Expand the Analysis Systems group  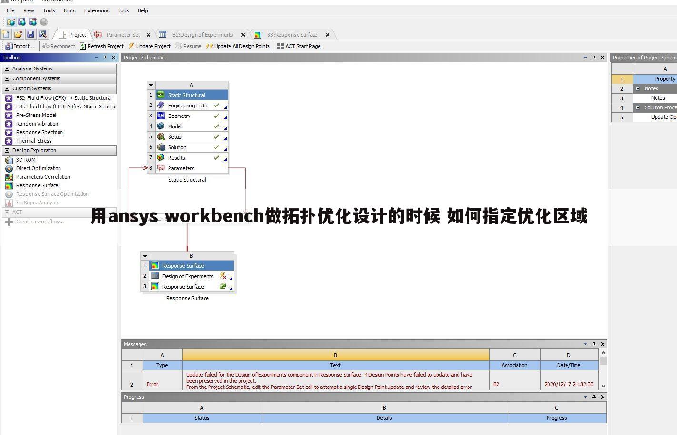click(7, 68)
